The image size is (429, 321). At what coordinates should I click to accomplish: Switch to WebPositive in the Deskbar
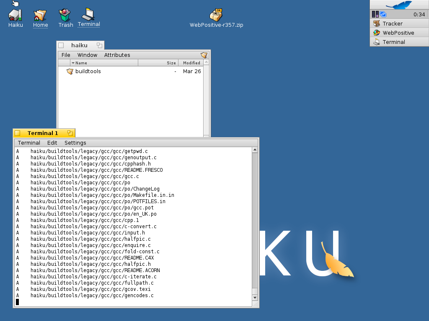pyautogui.click(x=398, y=33)
